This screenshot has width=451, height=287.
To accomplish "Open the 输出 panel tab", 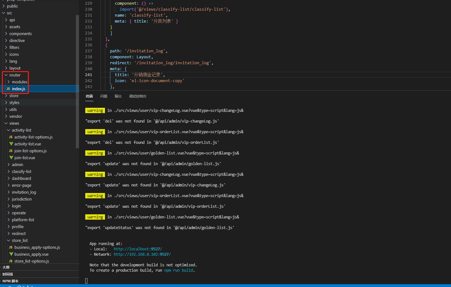I will [x=118, y=96].
